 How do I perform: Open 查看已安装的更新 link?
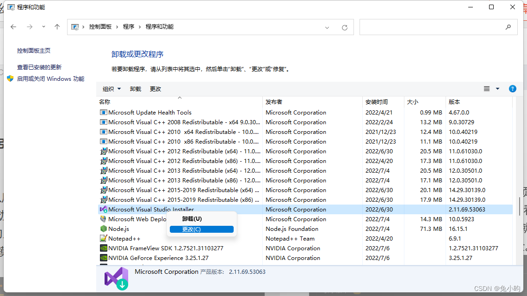pyautogui.click(x=39, y=67)
